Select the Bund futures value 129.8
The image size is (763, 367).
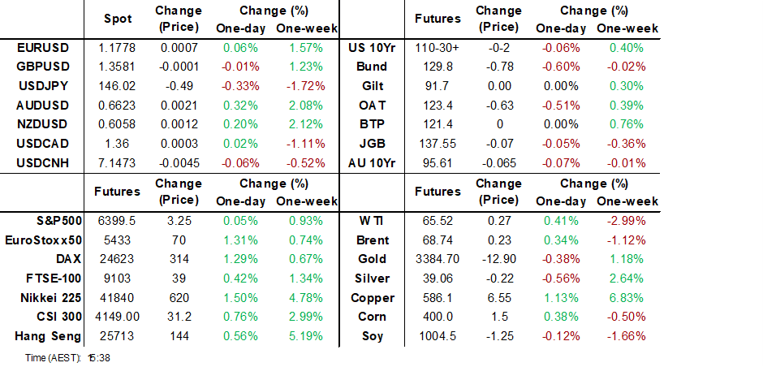pos(438,67)
